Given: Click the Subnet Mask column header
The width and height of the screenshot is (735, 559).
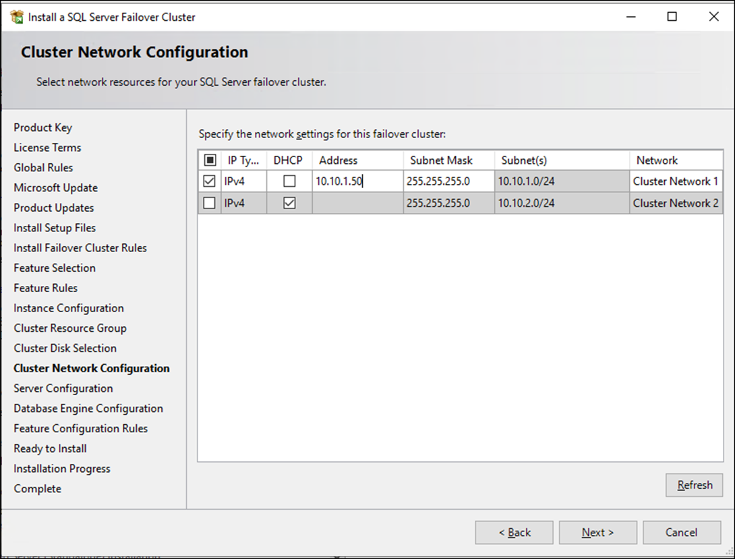Looking at the screenshot, I should coord(448,160).
